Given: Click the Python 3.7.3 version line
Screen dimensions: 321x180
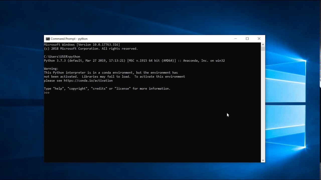Looking at the screenshot, I should pyautogui.click(x=134, y=60).
